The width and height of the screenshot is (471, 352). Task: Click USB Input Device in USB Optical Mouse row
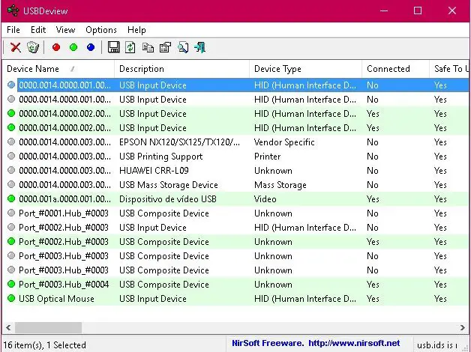point(152,299)
